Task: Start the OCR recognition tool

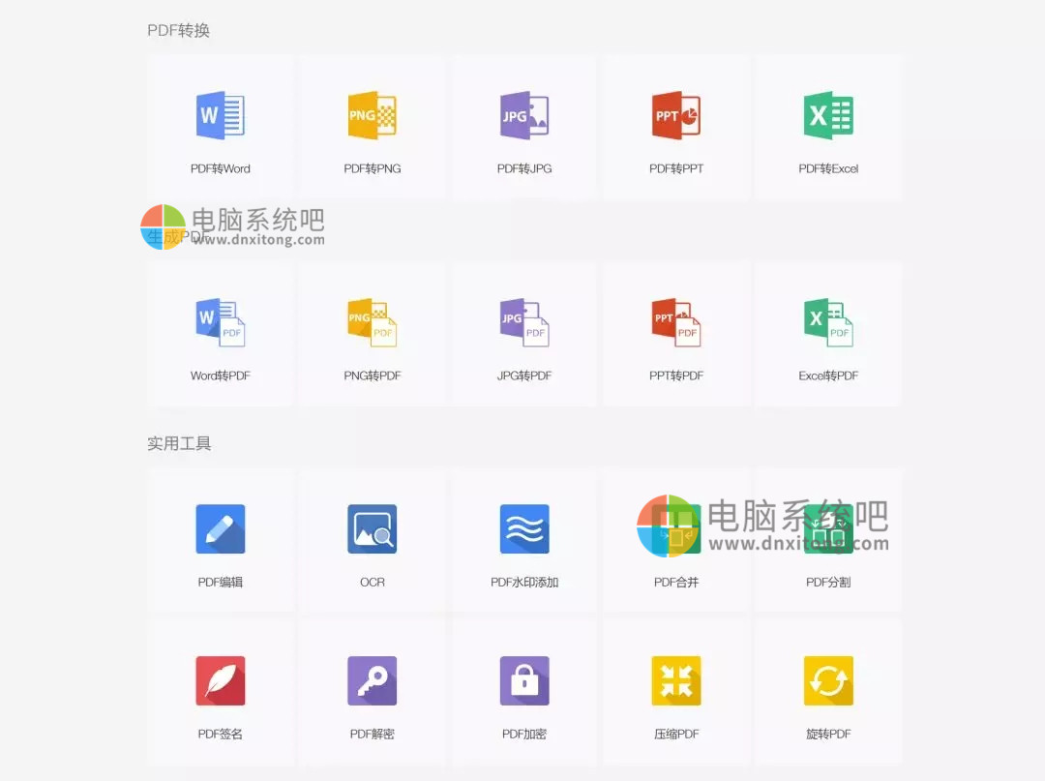Action: point(373,529)
